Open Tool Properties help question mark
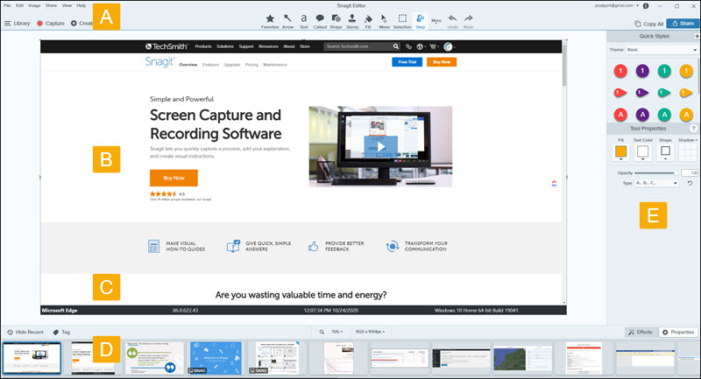Screen dimensions: 701x379 pyautogui.click(x=693, y=128)
